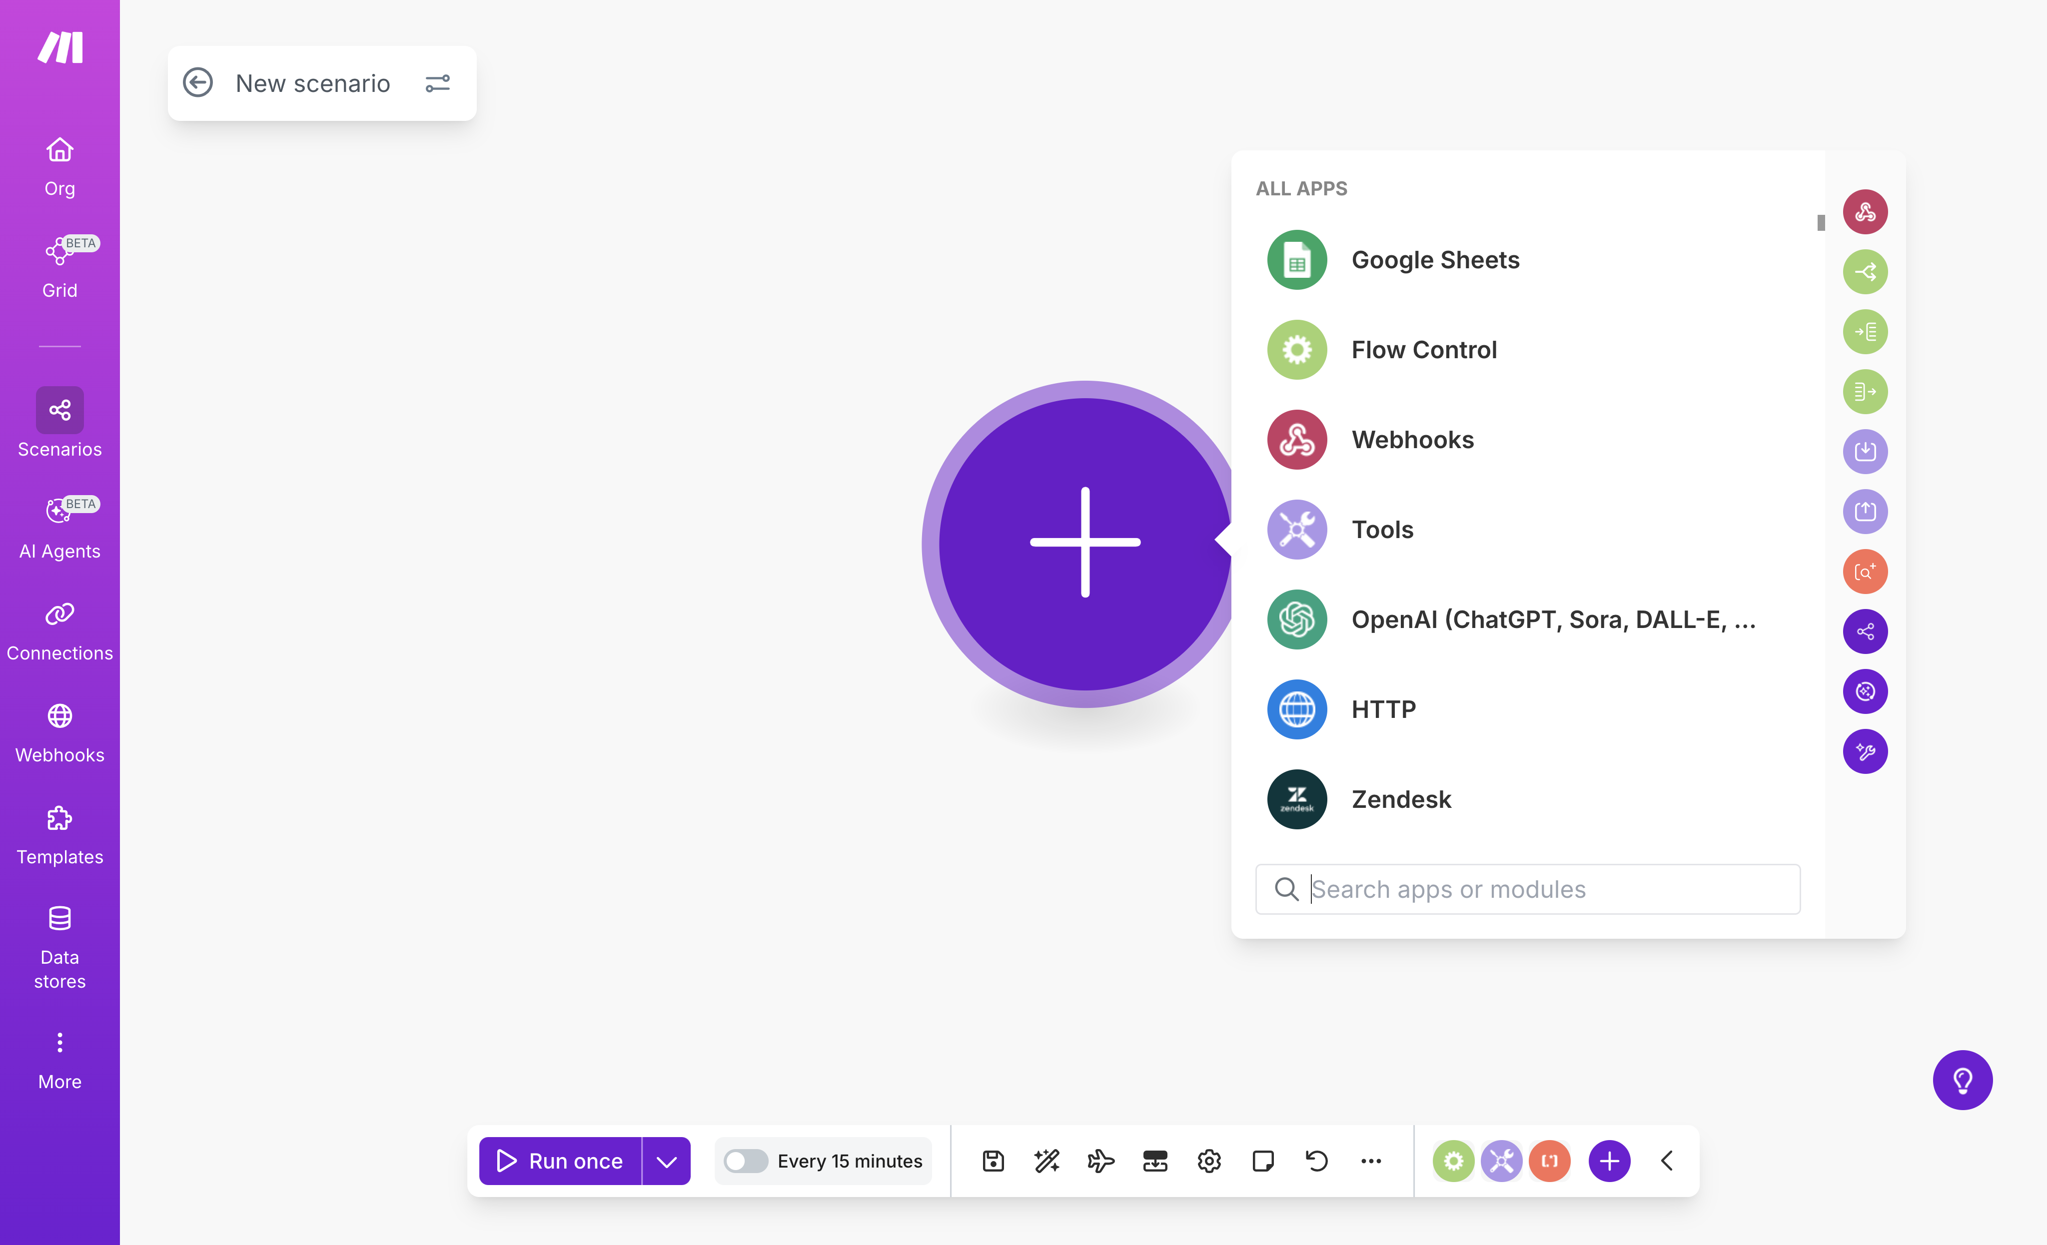This screenshot has width=2047, height=1245.
Task: Save the scenario using the floppy disk icon
Action: pyautogui.click(x=992, y=1161)
